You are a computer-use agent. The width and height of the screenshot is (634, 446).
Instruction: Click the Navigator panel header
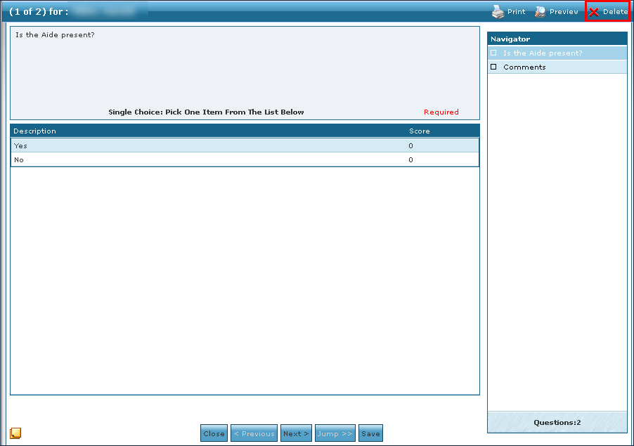557,39
